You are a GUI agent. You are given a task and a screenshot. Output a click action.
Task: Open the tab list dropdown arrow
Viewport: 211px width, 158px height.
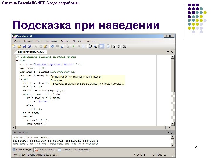(x=168, y=52)
